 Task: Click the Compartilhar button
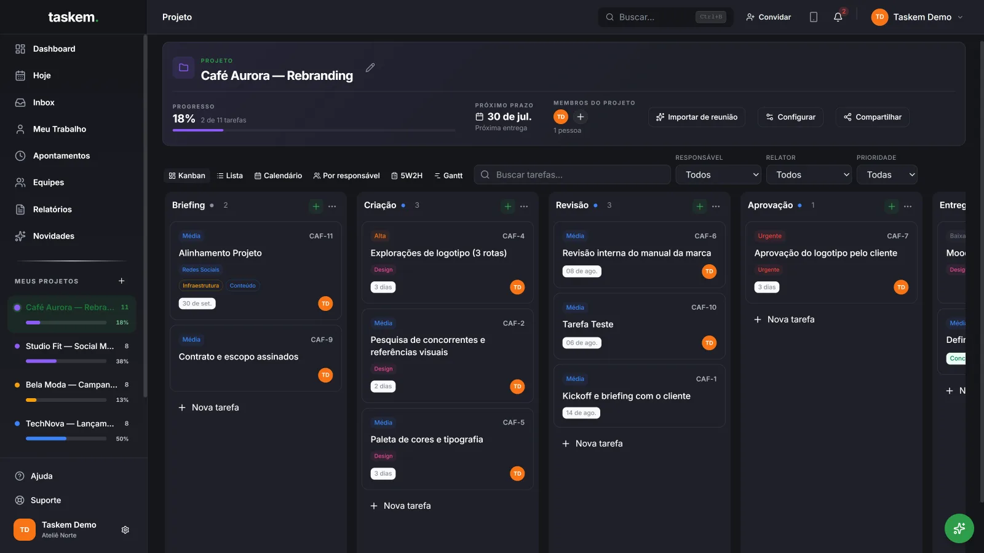[872, 117]
